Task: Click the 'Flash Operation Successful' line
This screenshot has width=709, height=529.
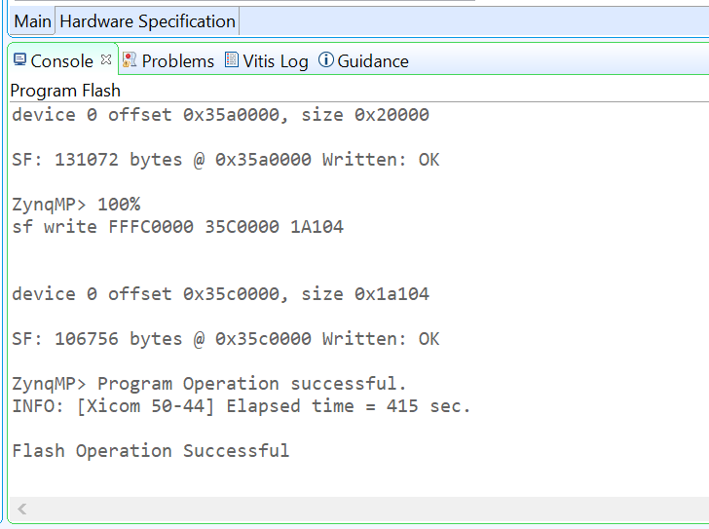Action: (x=151, y=451)
